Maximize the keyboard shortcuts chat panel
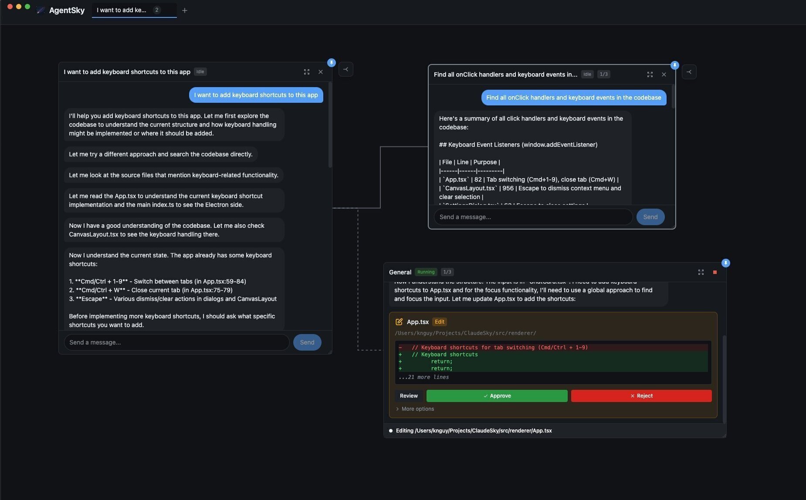 [x=307, y=71]
